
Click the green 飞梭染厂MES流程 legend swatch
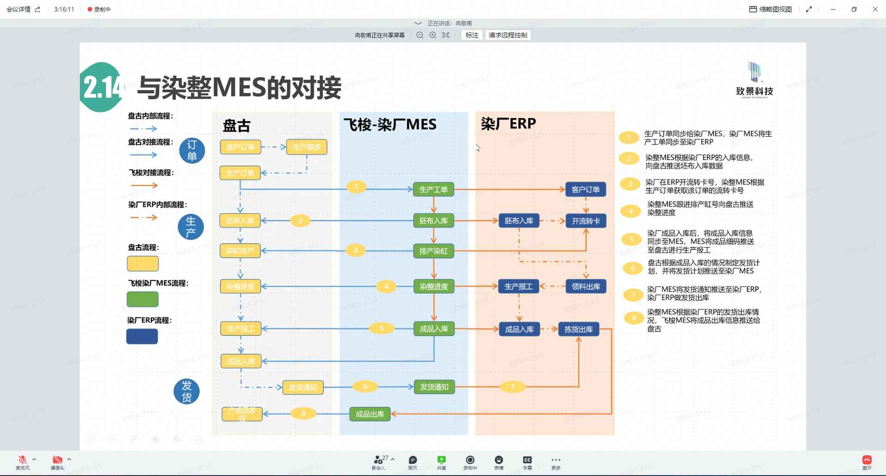143,299
